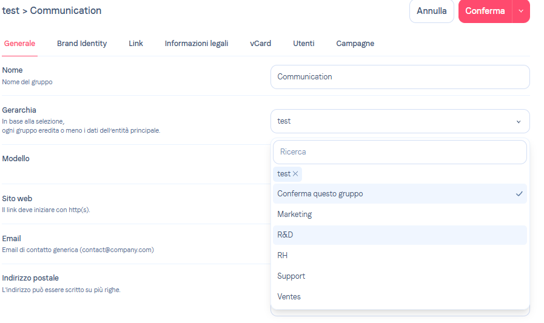Click the Annulla button
Viewport: 544px width, 323px height.
[432, 11]
